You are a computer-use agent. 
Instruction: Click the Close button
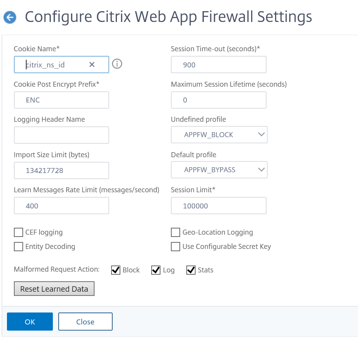coord(85,322)
